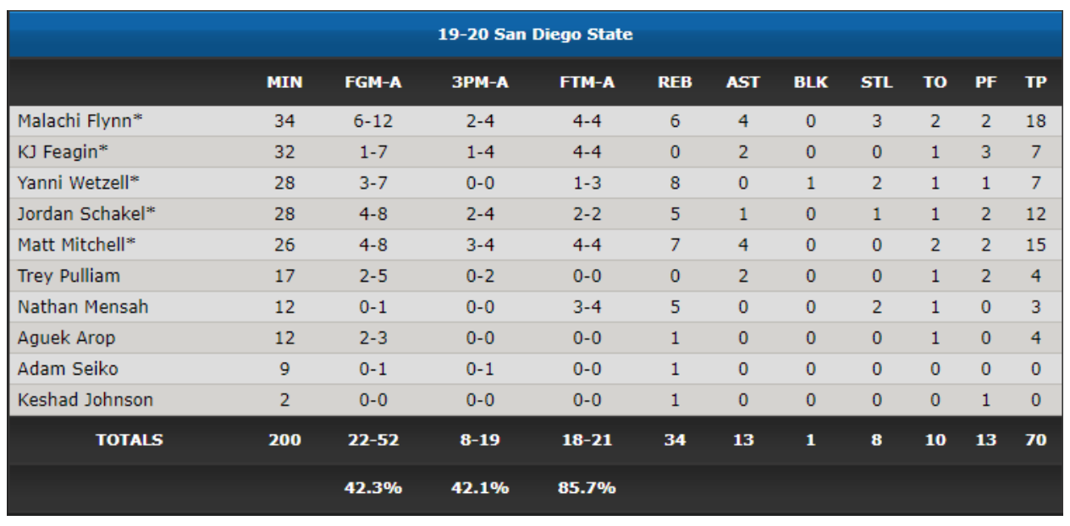Image resolution: width=1070 pixels, height=526 pixels.
Task: Select Nathan Mensah name
Action: [82, 307]
